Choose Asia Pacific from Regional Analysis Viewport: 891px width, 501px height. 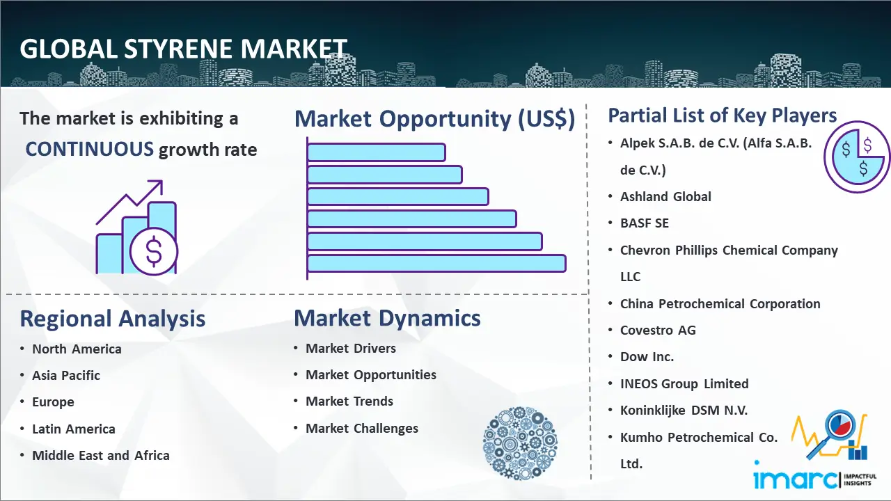click(x=66, y=376)
